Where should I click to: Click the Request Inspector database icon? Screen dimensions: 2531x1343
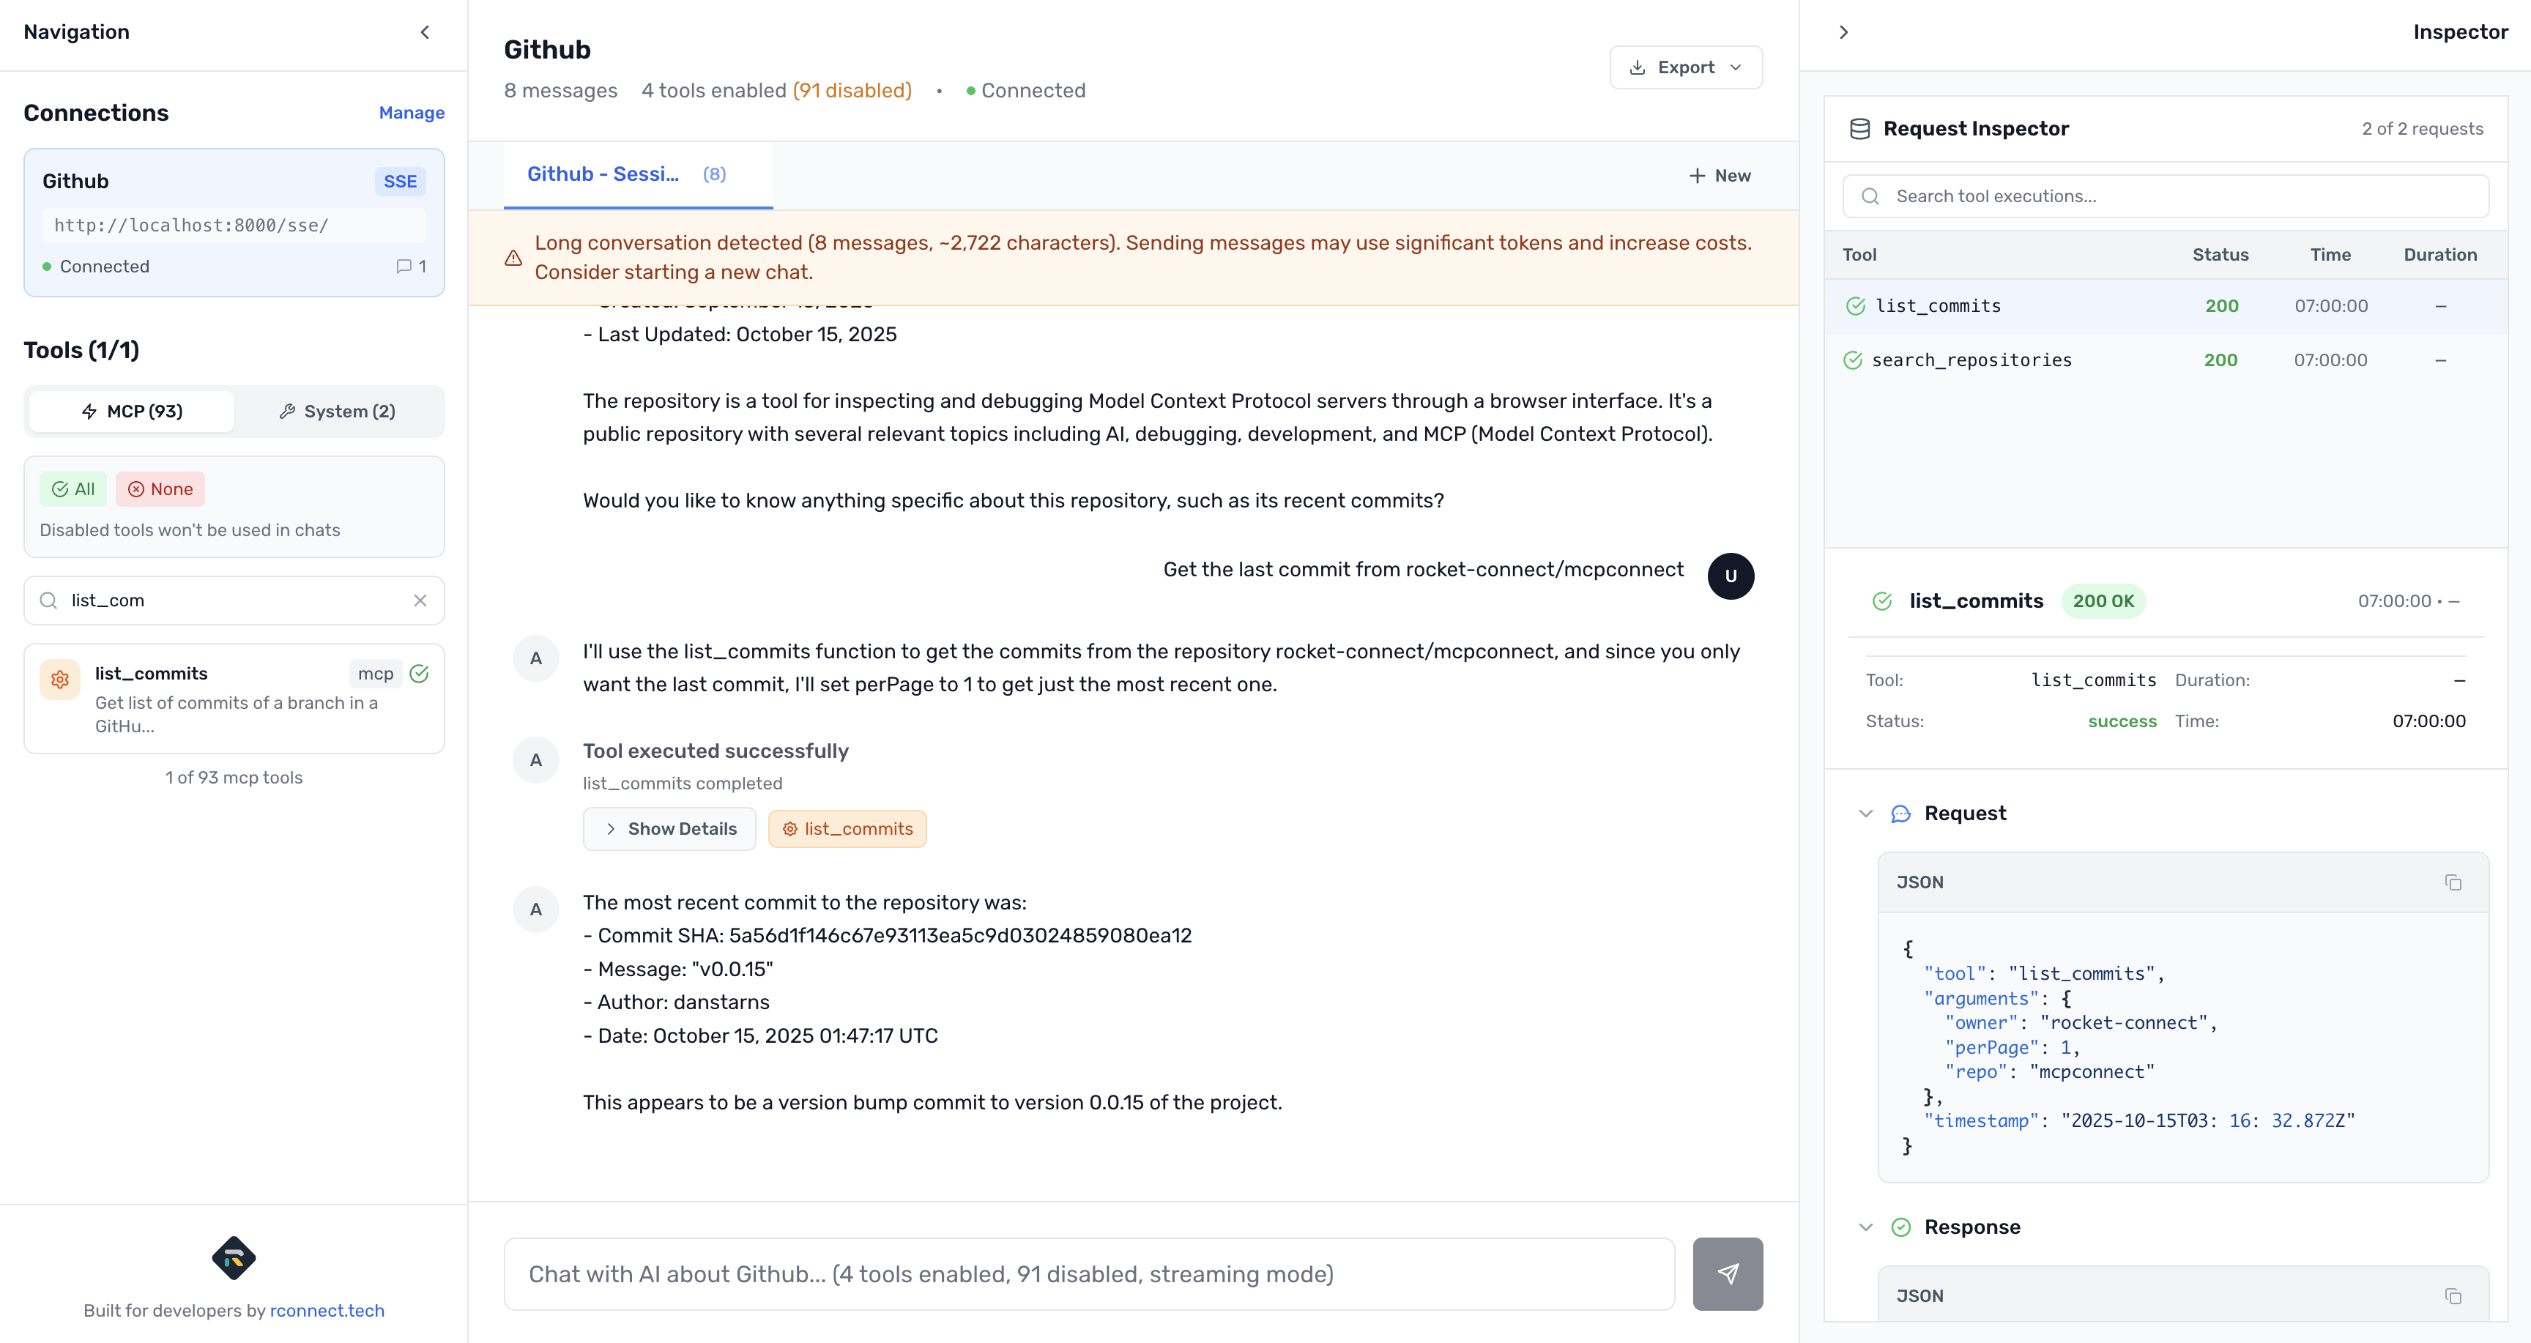tap(1860, 127)
